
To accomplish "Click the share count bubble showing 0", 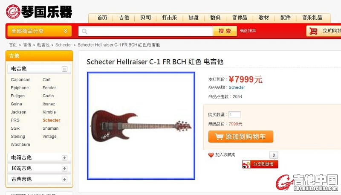I will click(x=274, y=155).
